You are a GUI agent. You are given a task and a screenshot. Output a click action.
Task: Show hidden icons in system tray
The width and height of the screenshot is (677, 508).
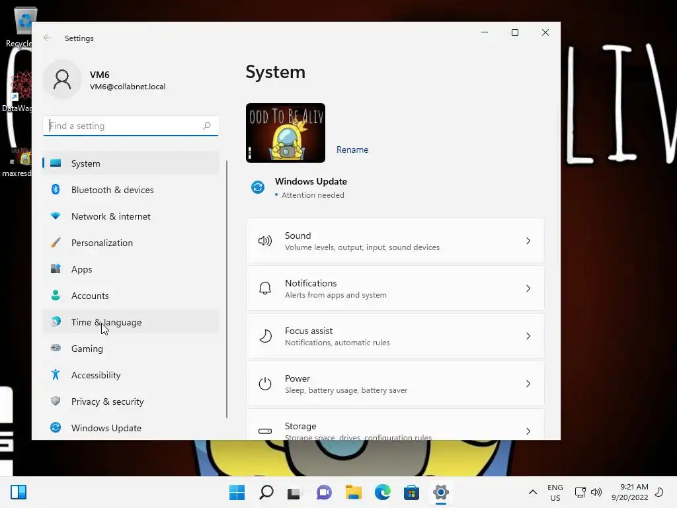[x=533, y=492]
